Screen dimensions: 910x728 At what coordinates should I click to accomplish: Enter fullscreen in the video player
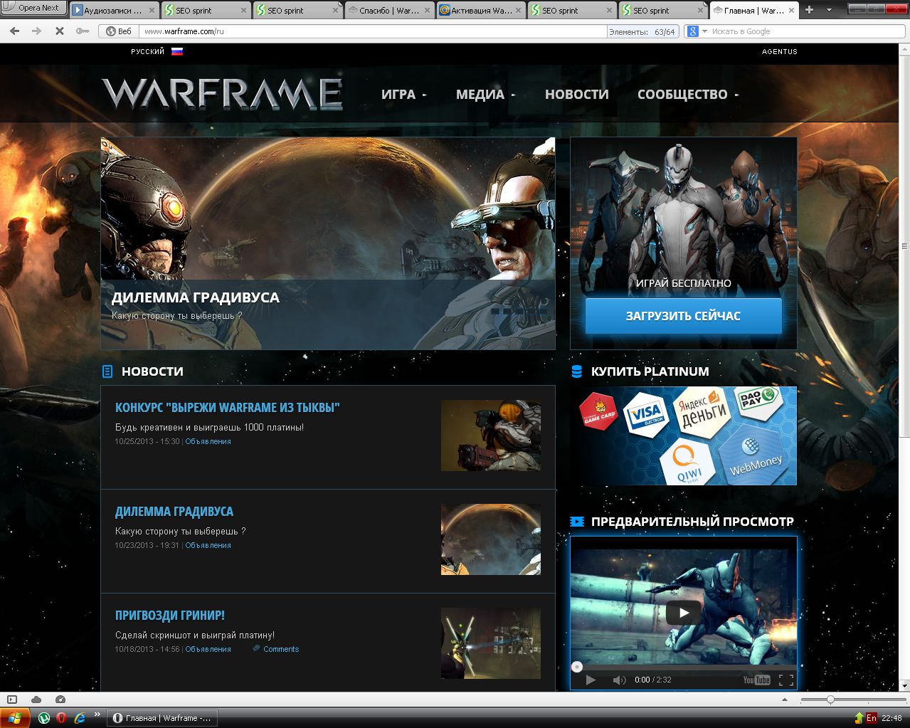786,680
